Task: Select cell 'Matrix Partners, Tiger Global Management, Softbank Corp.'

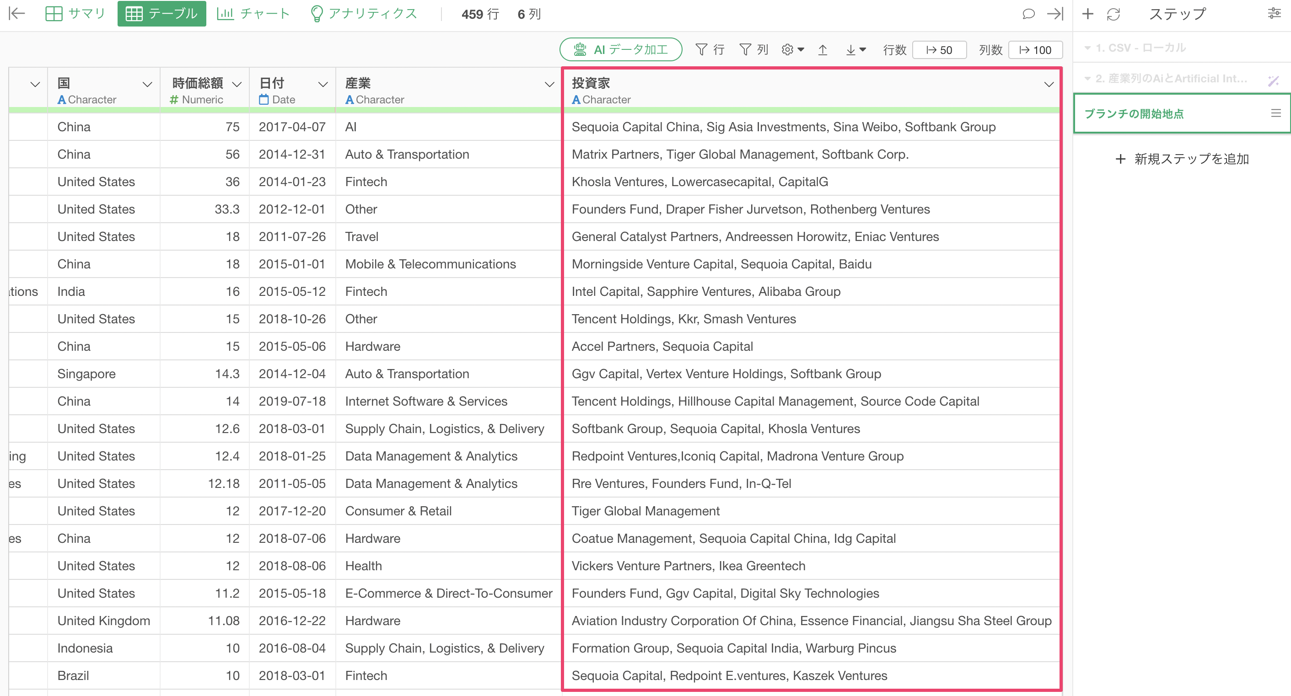Action: pos(811,154)
